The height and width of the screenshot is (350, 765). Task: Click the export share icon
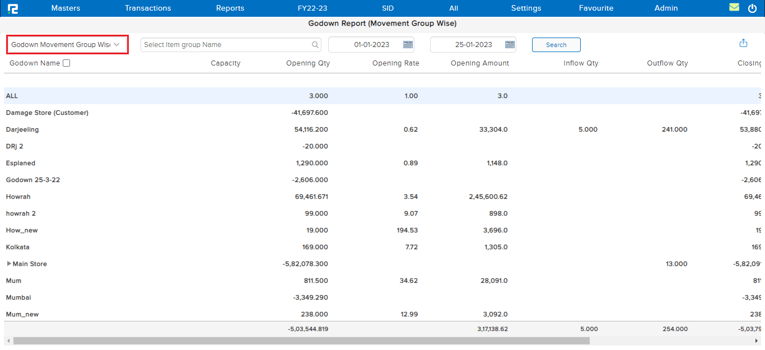click(x=743, y=43)
